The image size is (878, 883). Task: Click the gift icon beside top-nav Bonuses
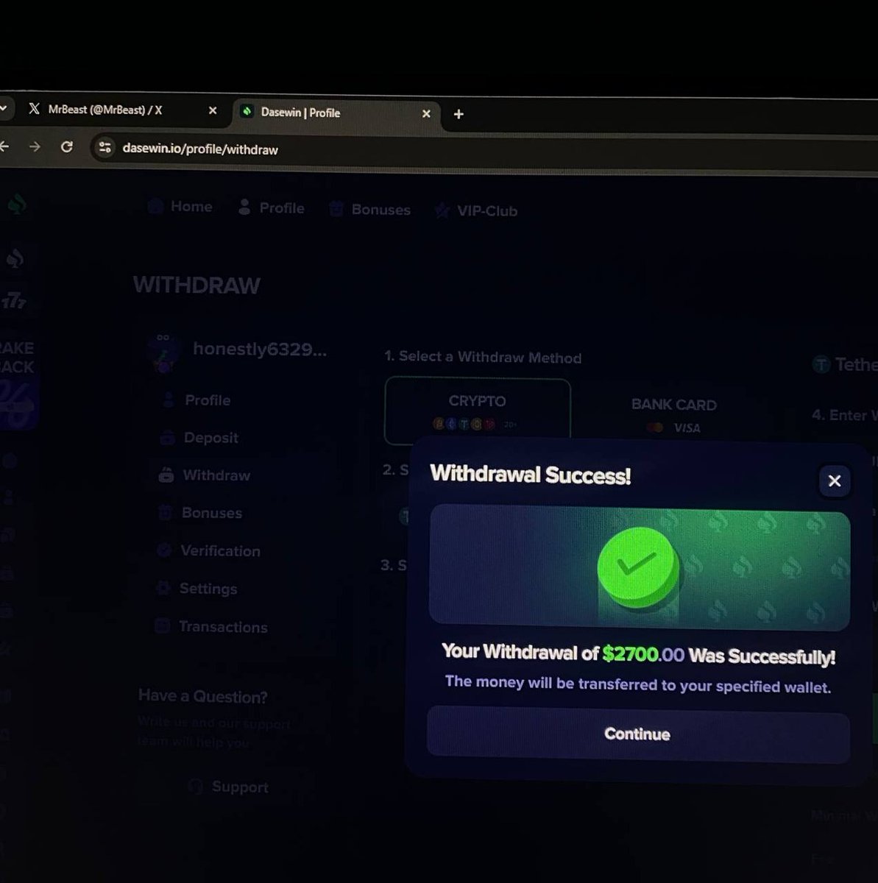click(336, 209)
